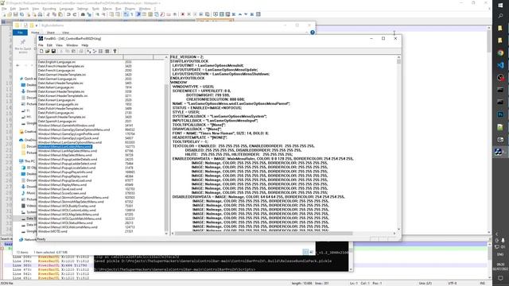The image size is (509, 286).
Task: Select the blue File tab in File Explorer
Action: 20,33
